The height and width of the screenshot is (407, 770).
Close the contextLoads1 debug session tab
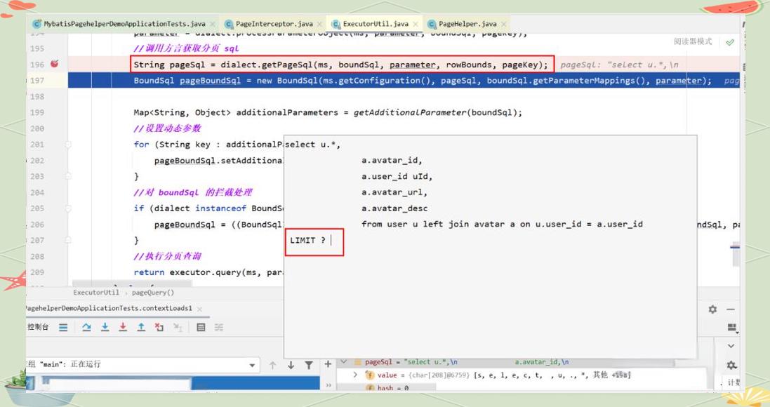tap(199, 309)
